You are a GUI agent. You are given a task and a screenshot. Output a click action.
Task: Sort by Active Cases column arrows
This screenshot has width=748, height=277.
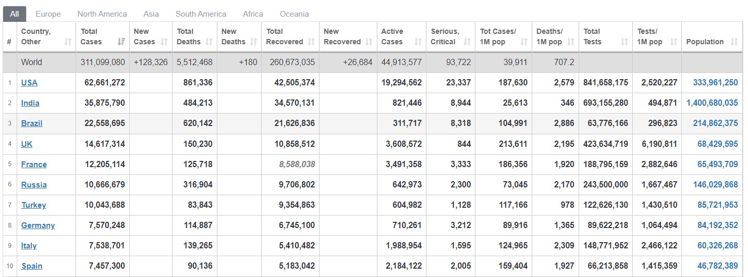click(x=418, y=42)
